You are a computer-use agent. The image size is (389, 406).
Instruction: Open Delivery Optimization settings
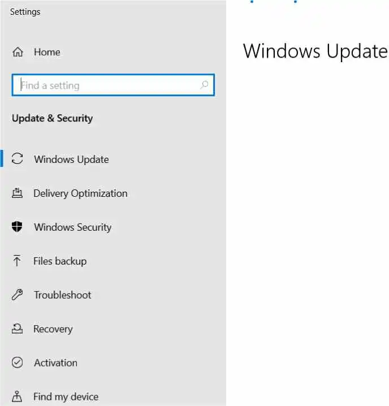(80, 193)
